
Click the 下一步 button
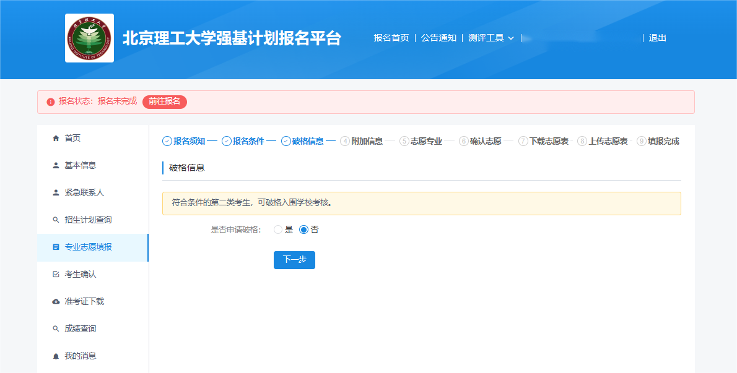tap(294, 260)
